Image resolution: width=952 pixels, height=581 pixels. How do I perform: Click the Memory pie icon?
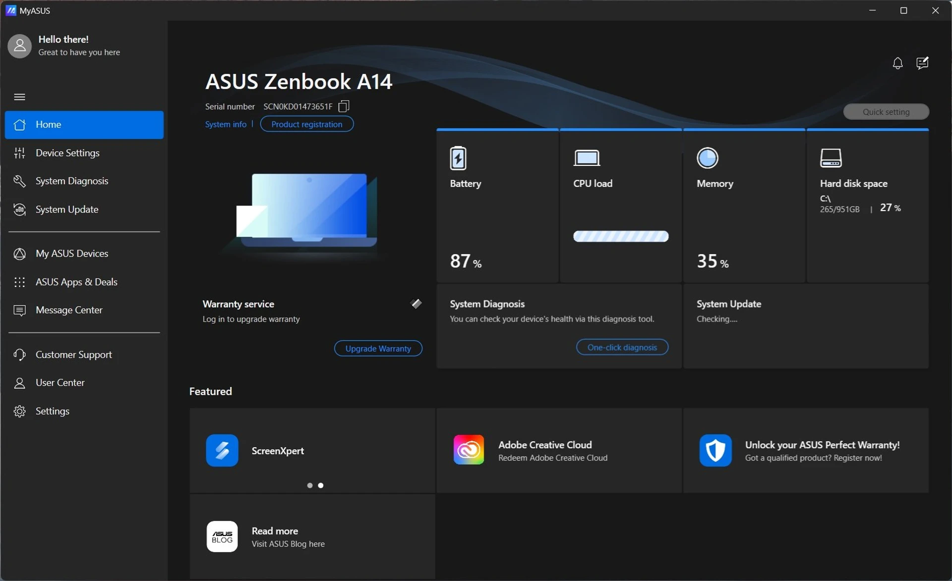click(x=707, y=158)
